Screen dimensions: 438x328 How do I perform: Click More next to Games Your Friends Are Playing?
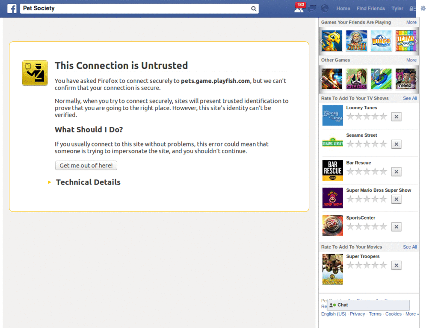[411, 22]
